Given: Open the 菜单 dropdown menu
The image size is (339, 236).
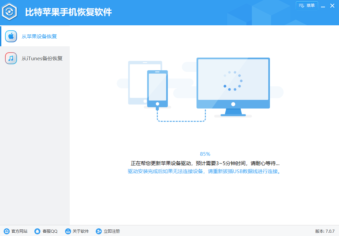Looking at the screenshot, I should tap(307, 5).
